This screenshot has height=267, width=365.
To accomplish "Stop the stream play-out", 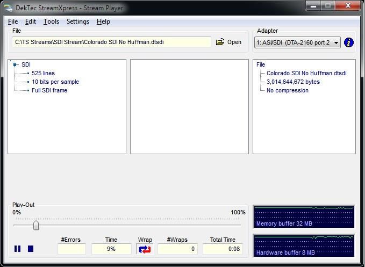I will (x=31, y=249).
